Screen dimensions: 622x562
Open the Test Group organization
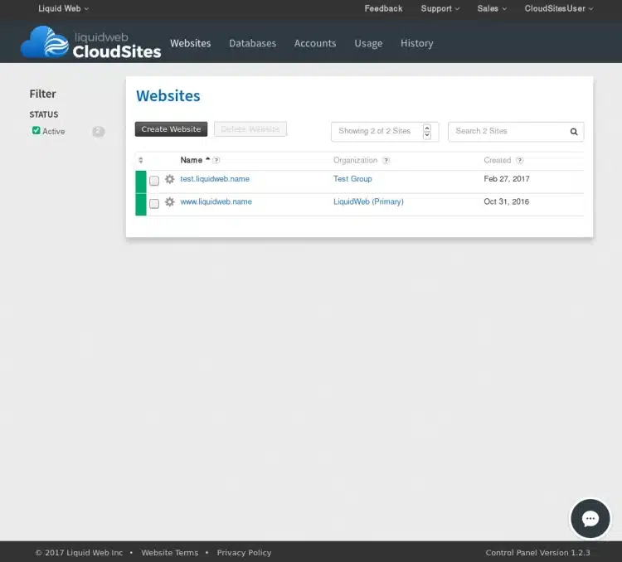pyautogui.click(x=352, y=179)
